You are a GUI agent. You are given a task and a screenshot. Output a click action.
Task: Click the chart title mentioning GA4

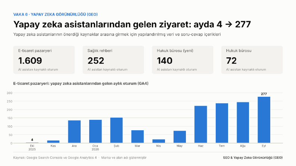[x=81, y=83]
